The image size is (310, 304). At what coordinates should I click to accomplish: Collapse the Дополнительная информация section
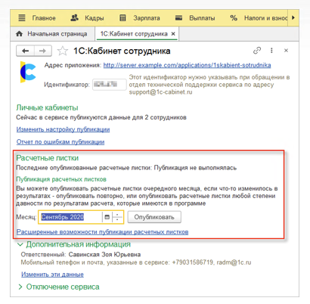coord(20,244)
